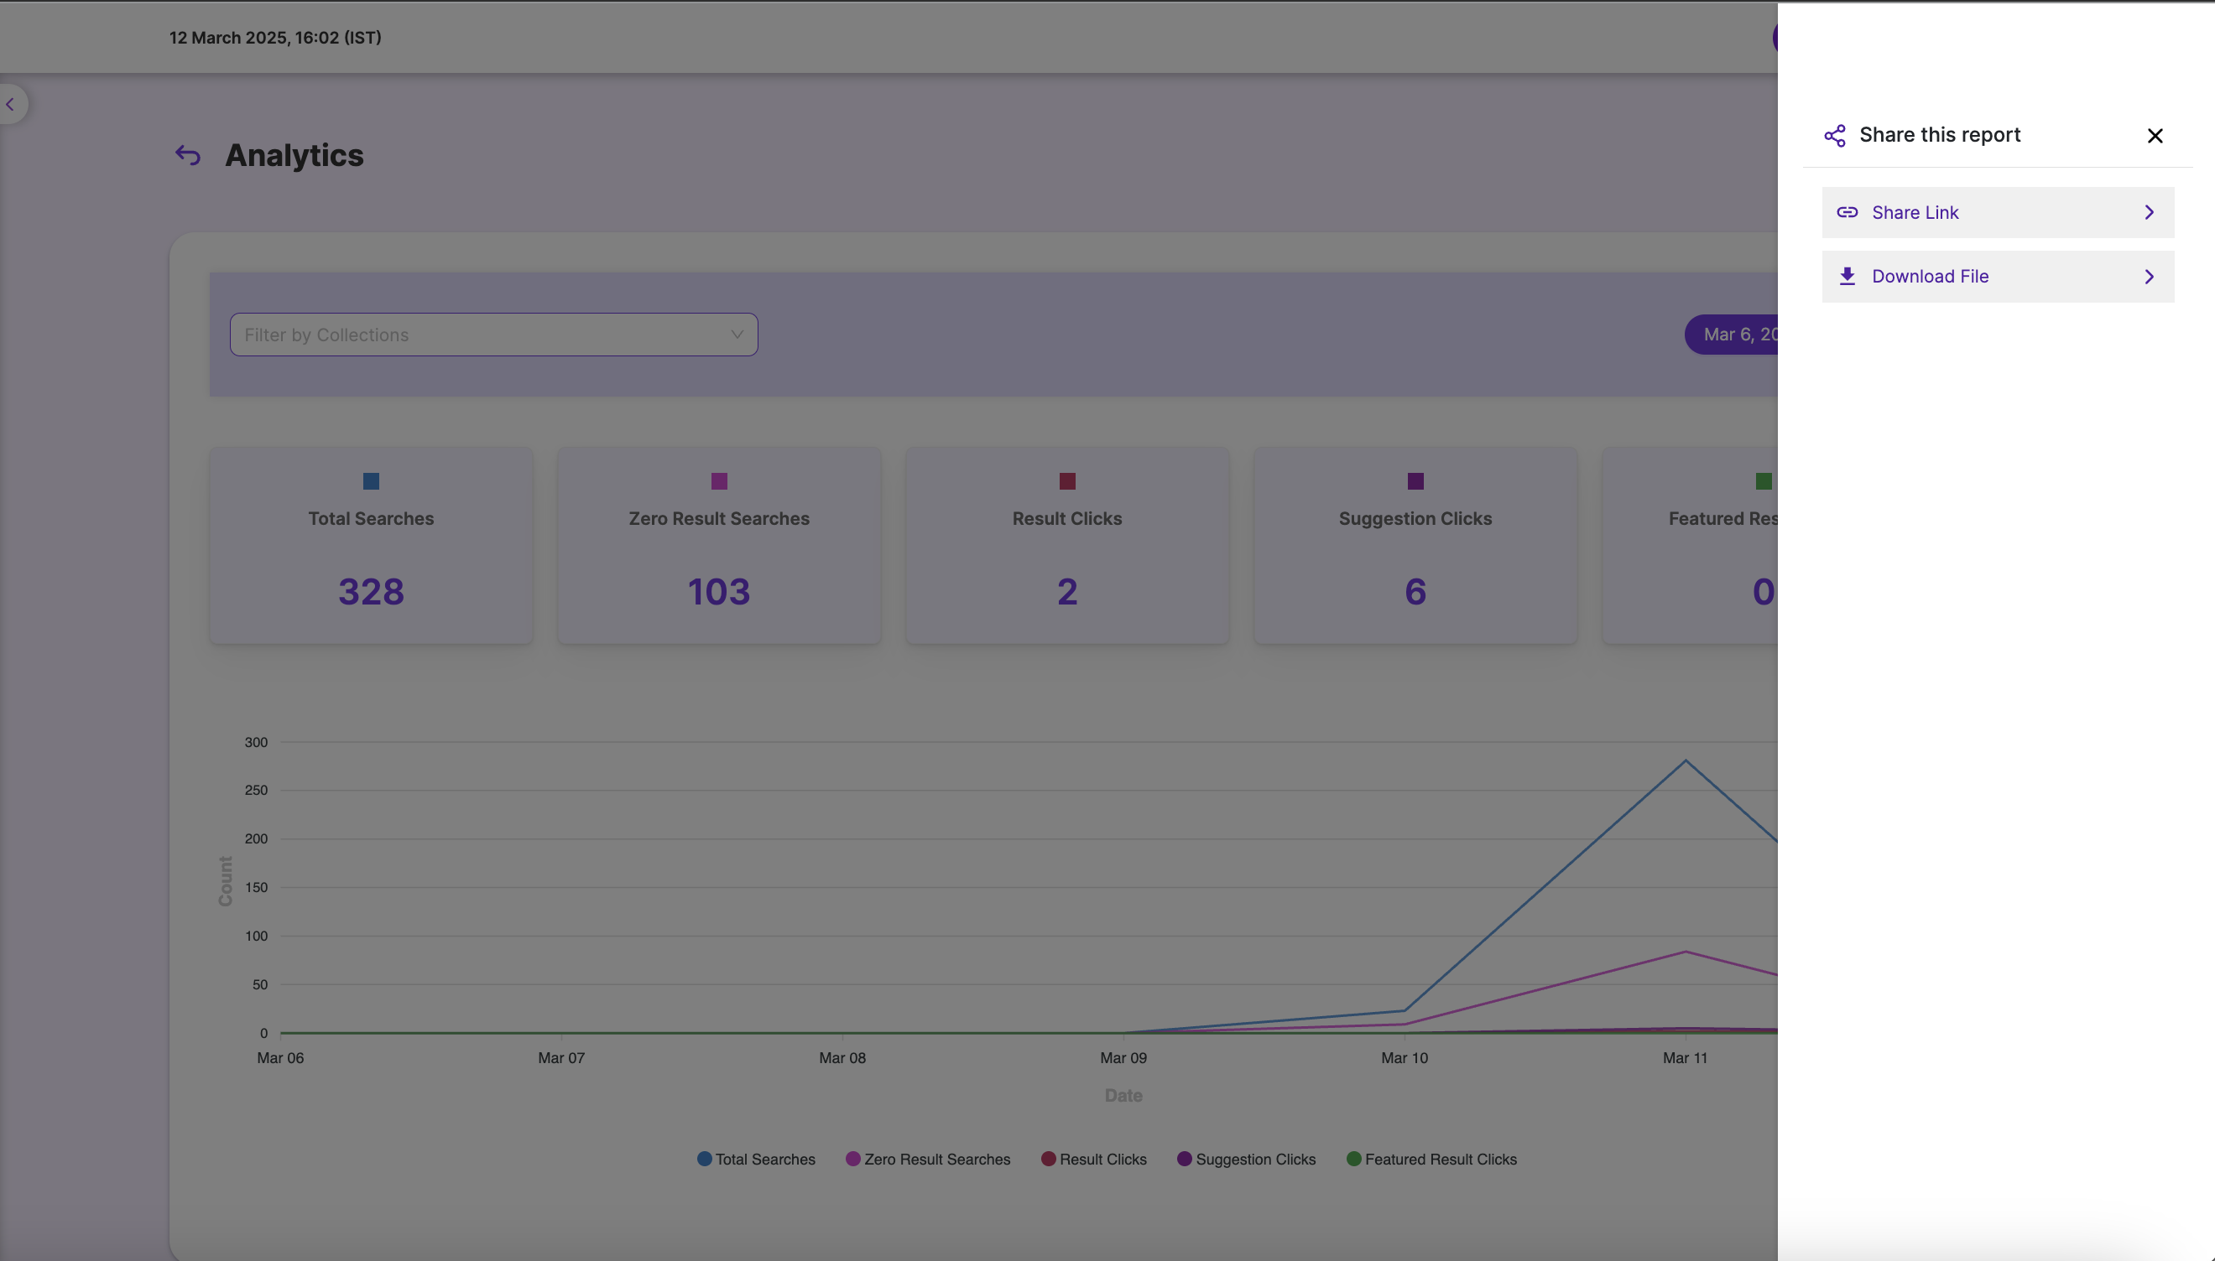Toggle Total Searches series in chart legend
Screen dimensions: 2215x1261
(x=756, y=1159)
